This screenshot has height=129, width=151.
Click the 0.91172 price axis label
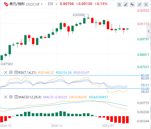(143, 24)
